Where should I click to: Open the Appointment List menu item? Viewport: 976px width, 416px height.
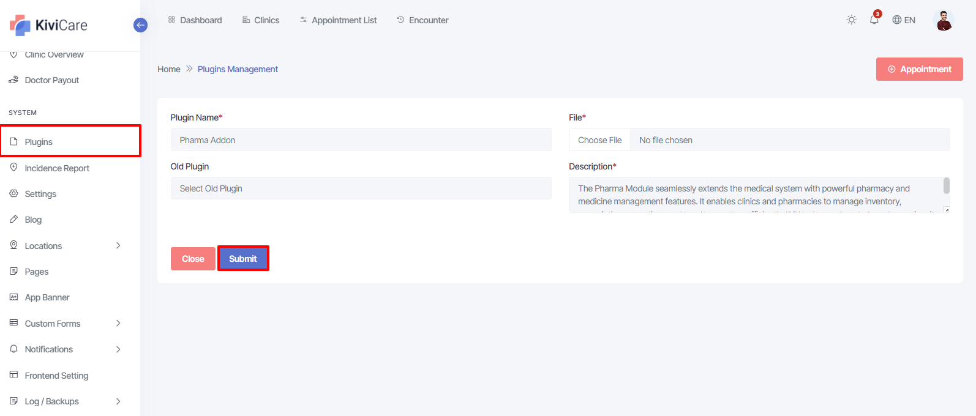(338, 20)
